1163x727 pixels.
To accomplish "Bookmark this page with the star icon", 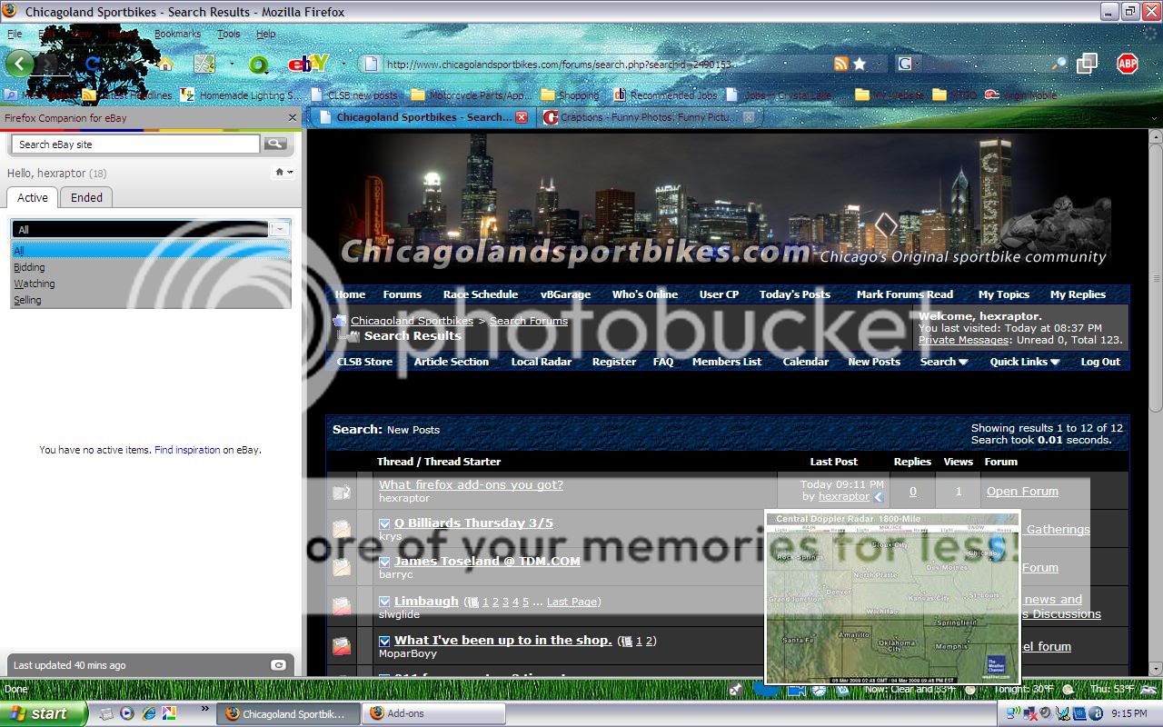I will pyautogui.click(x=860, y=64).
